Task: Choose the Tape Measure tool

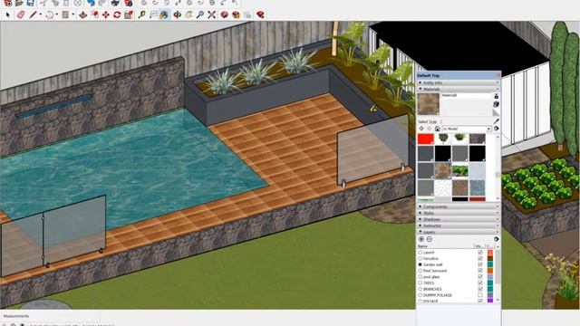Action: (141, 14)
